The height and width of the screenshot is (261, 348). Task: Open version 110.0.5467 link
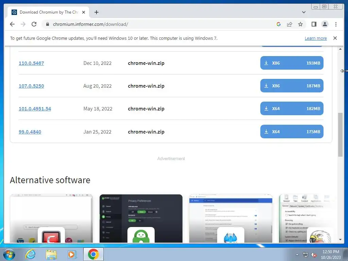31,63
